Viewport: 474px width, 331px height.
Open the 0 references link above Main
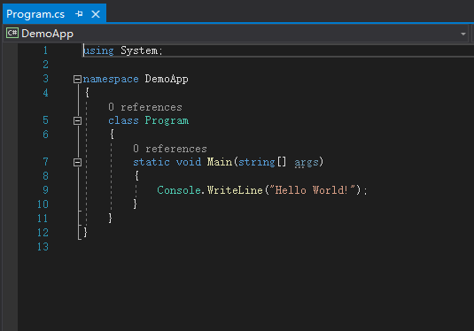(170, 149)
